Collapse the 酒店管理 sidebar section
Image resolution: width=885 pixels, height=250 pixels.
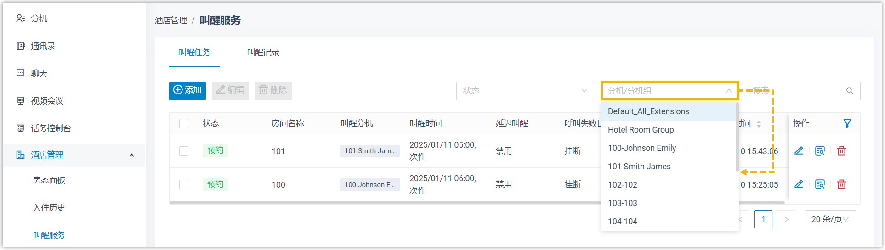point(132,155)
